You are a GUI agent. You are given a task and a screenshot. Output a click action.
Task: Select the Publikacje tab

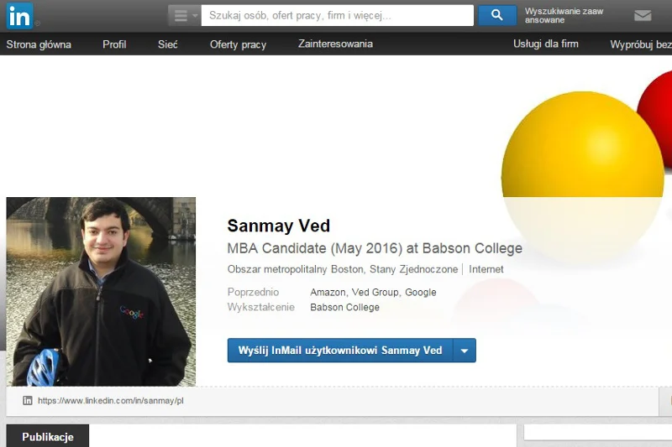tap(48, 436)
